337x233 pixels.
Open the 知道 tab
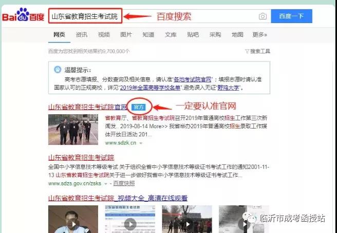(148, 34)
